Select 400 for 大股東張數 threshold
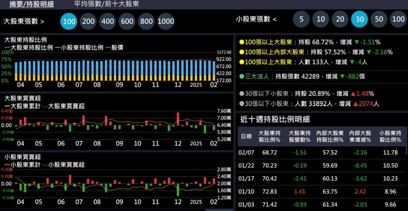 coord(108,21)
